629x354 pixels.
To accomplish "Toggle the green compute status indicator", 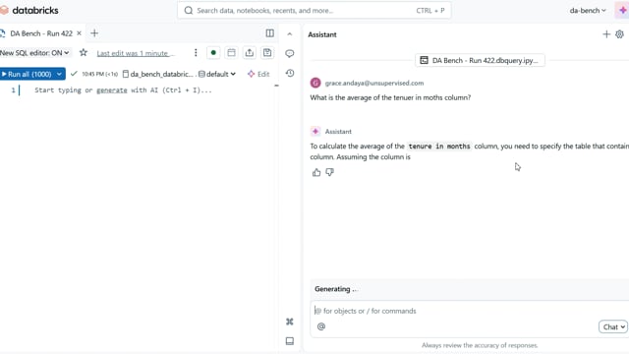I will [213, 52].
